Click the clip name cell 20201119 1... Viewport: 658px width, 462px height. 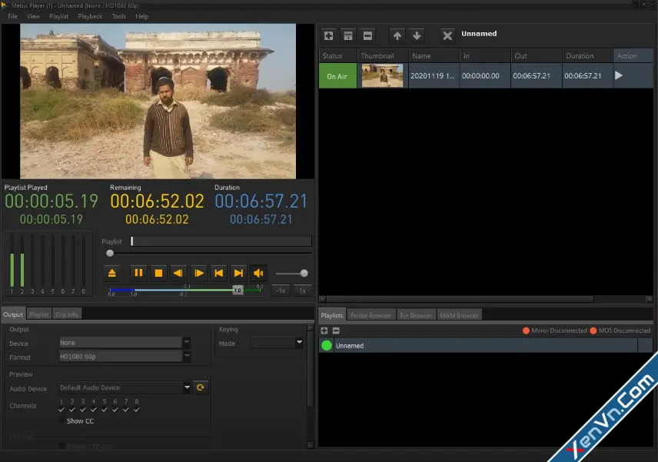pyautogui.click(x=433, y=75)
